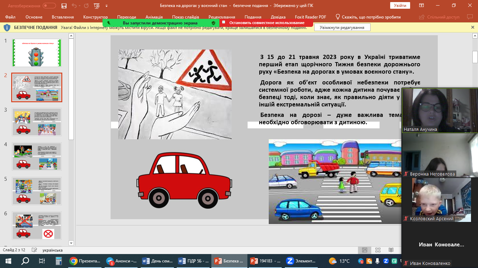
Task: Click Козловский Арсений video tile
Action: [440, 200]
